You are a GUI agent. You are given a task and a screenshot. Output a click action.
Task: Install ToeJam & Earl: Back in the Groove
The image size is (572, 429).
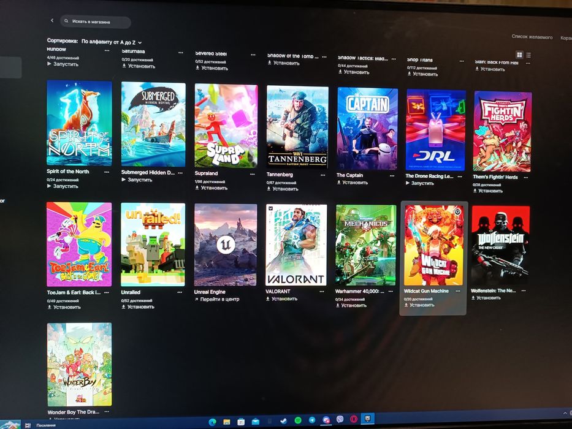[64, 307]
